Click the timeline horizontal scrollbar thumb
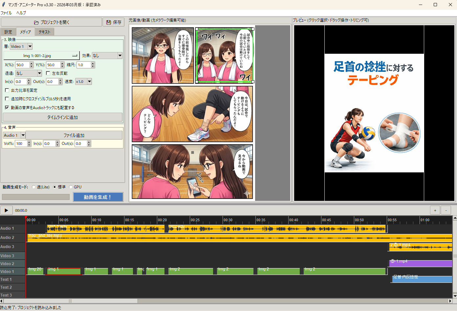The height and width of the screenshot is (311, 457). (70, 301)
